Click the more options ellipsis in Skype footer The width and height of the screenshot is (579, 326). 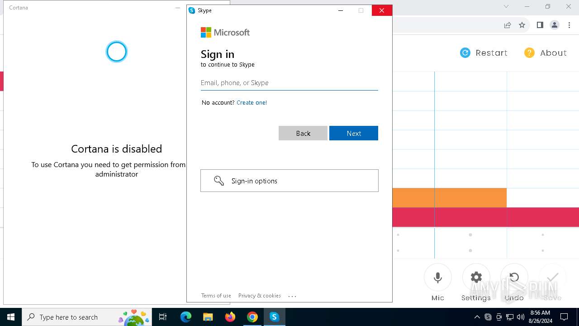click(x=292, y=296)
